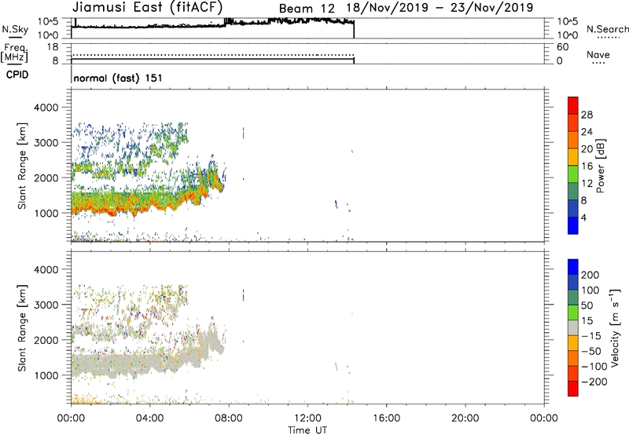Click the 'Time UT' x-axis label
Viewport: 629px width, 435px height.
[x=307, y=430]
